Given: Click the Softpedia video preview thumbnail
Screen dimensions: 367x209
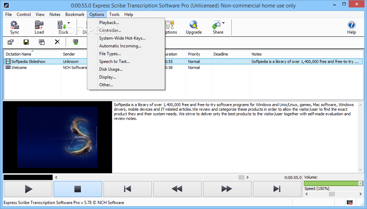Looking at the screenshot, I should [x=57, y=137].
